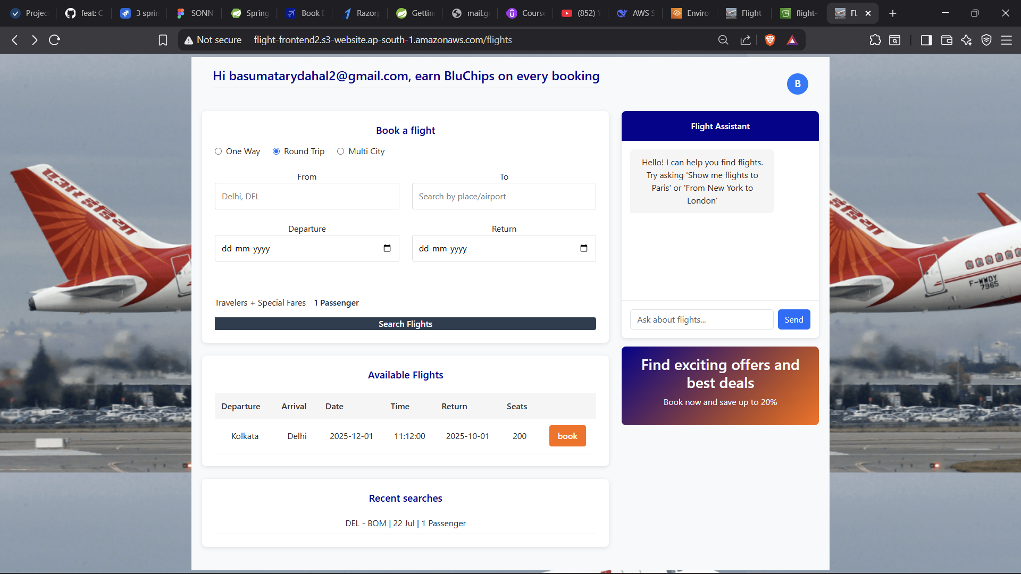Switch to the mail.g tab
This screenshot has width=1021, height=574.
[x=471, y=13]
